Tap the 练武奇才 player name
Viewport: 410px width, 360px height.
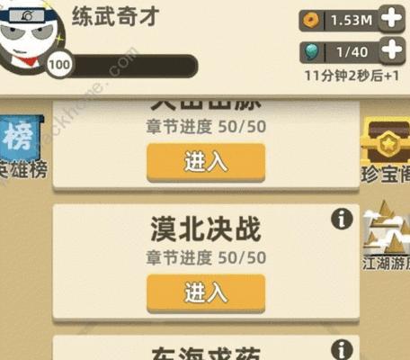point(115,17)
